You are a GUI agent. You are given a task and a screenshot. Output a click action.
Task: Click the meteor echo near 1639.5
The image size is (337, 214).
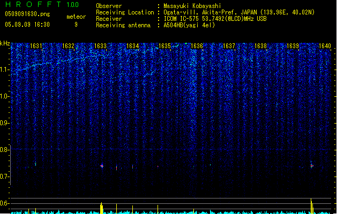tap(311, 165)
